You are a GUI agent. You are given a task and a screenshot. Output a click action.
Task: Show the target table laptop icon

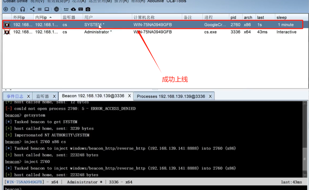(47, 9)
